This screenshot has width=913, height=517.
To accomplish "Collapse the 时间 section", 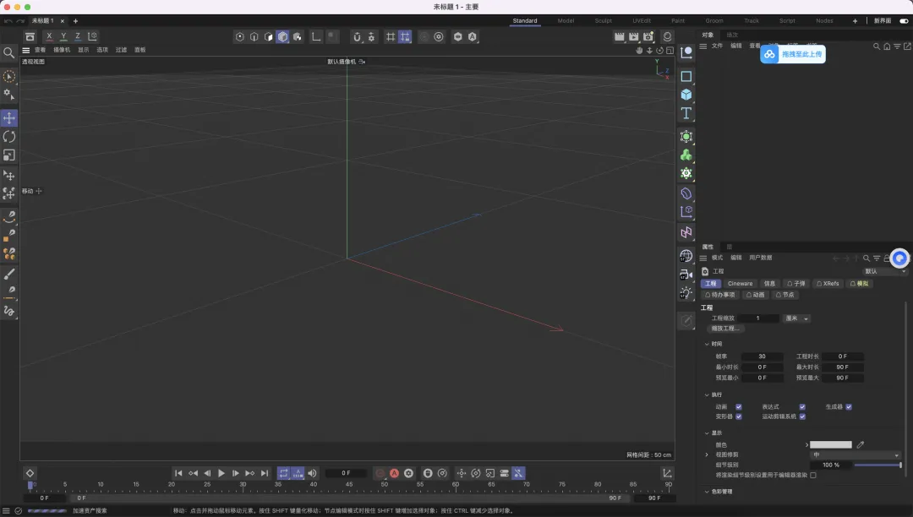I will [x=707, y=345].
